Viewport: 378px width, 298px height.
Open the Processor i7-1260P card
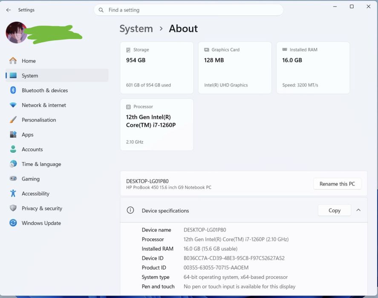tap(157, 124)
